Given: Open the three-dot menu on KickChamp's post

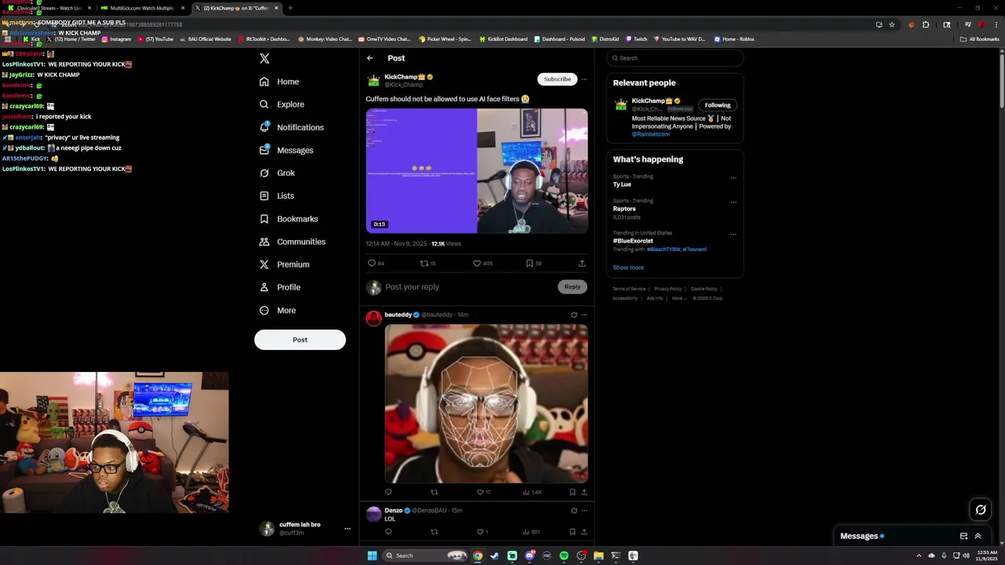Looking at the screenshot, I should pos(583,79).
